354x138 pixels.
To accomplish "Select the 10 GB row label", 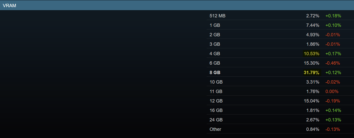I will [216, 82].
